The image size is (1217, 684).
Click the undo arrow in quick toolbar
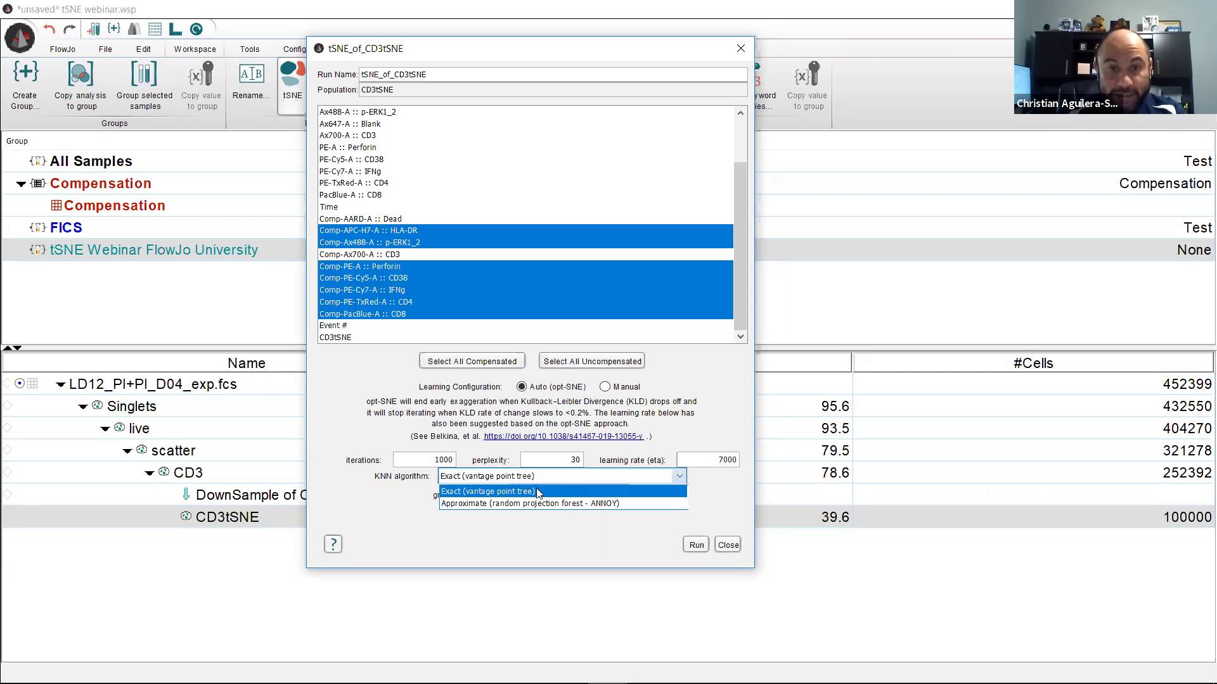[49, 29]
